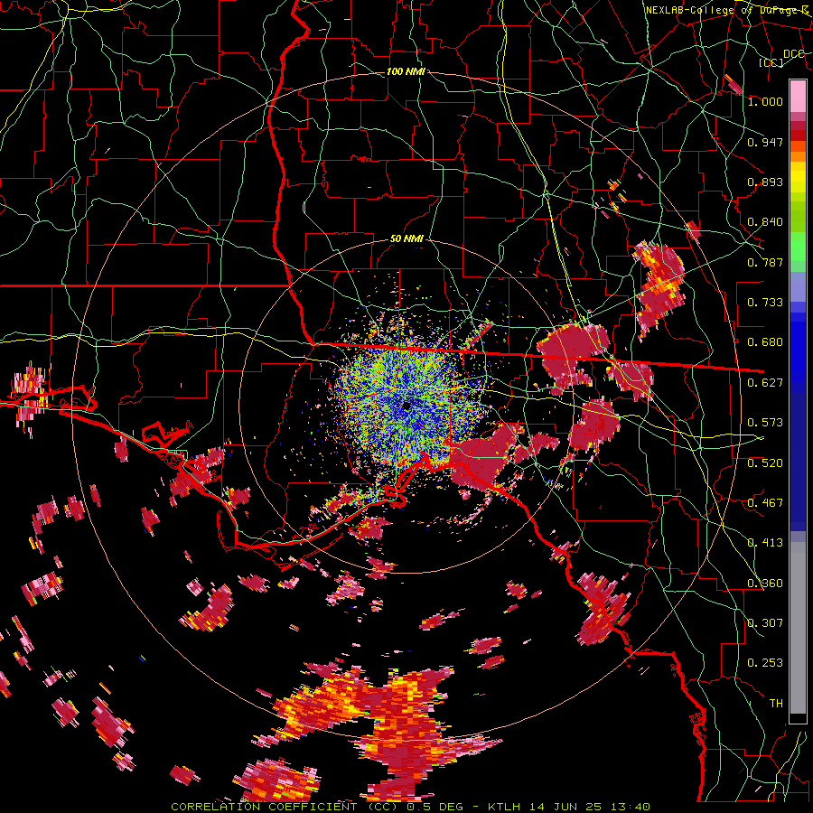Click the 0.787 legend value
Viewport: 813px width, 813px height.
click(765, 262)
